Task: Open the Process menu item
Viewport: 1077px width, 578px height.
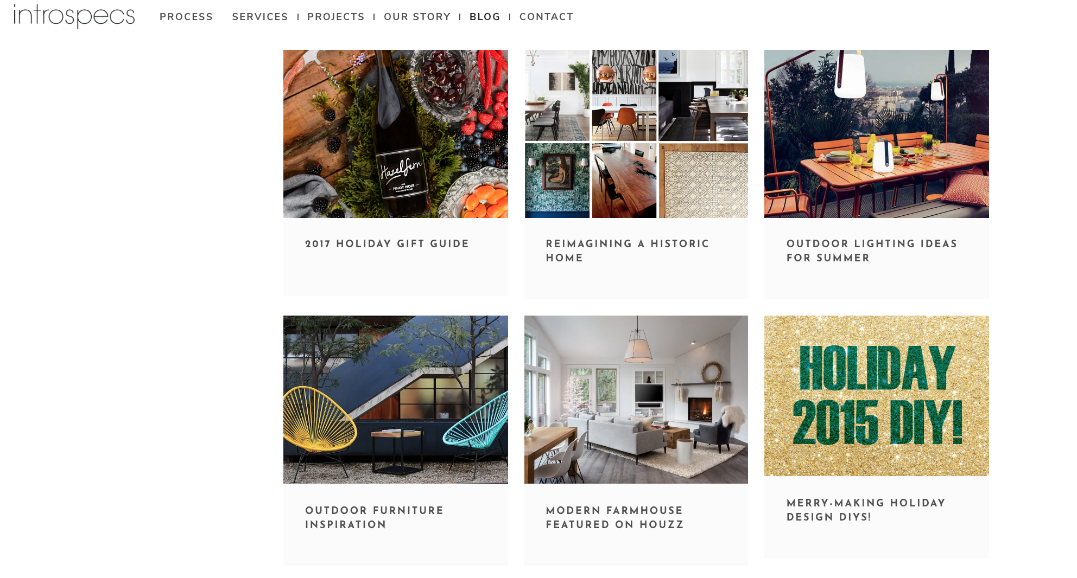Action: (186, 17)
